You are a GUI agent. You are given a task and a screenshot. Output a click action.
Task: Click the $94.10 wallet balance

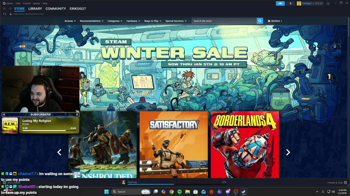click(319, 3)
